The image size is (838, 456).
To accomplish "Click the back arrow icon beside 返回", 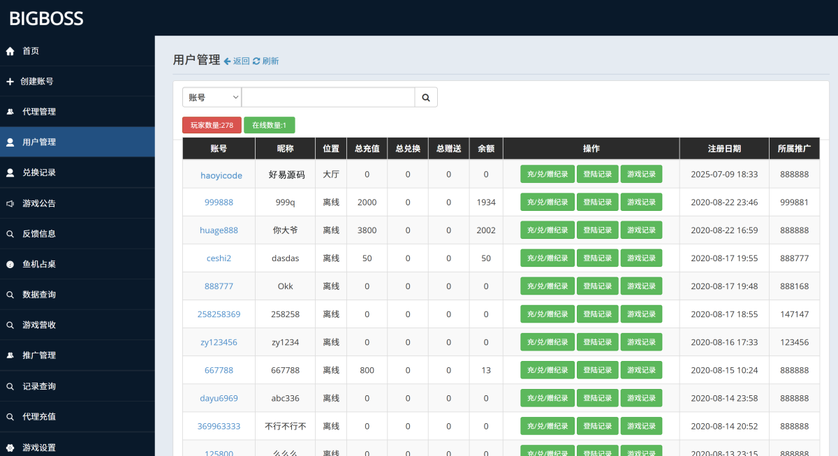I will point(227,61).
